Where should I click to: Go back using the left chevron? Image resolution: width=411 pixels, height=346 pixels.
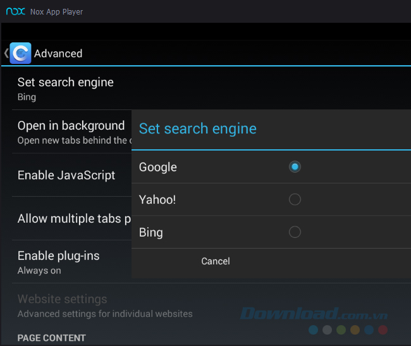point(6,54)
